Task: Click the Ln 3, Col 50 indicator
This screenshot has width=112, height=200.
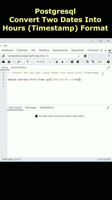Action: click(x=104, y=159)
